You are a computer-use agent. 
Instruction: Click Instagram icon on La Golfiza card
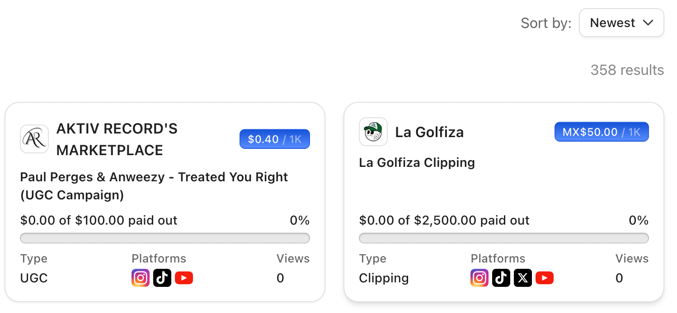[x=480, y=278]
